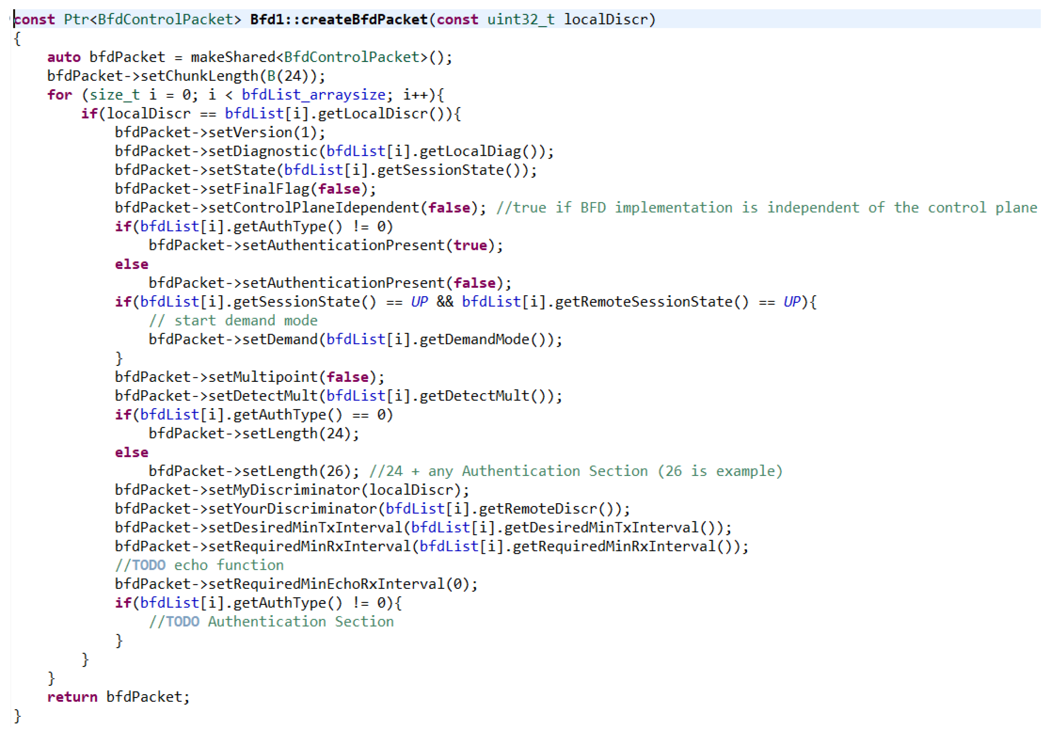This screenshot has width=1051, height=739.
Task: Click the createBfdPacket function name
Action: [x=363, y=19]
